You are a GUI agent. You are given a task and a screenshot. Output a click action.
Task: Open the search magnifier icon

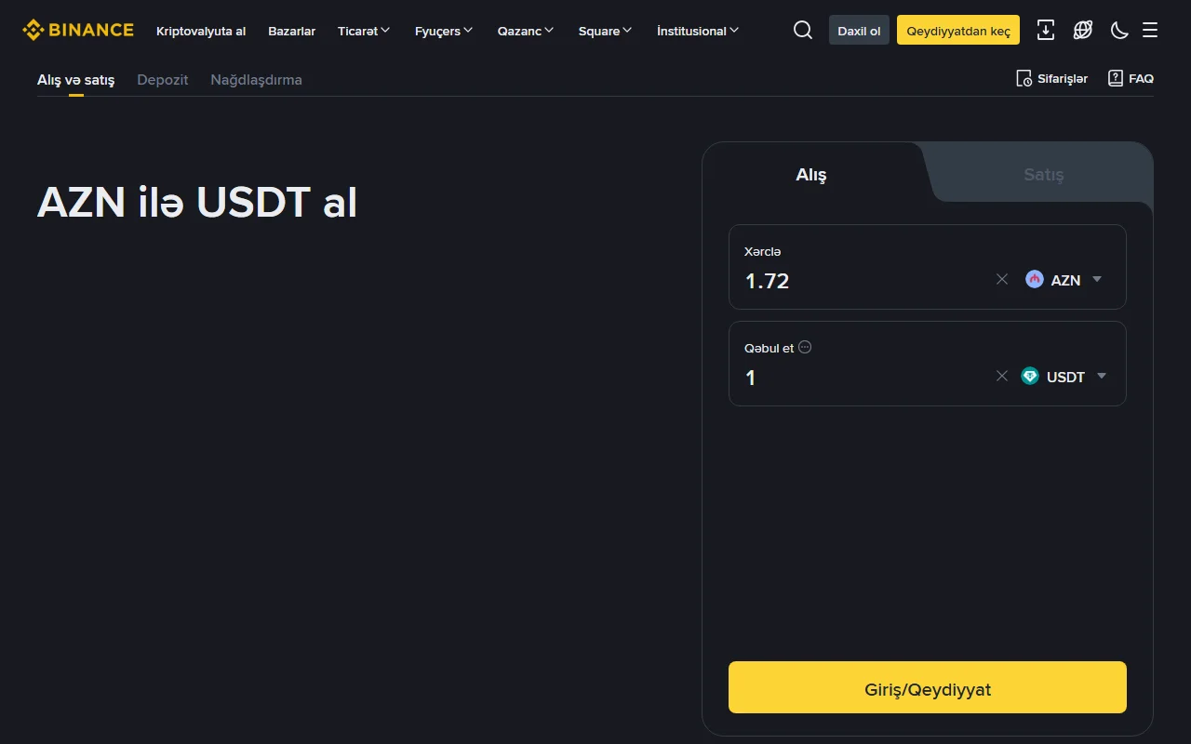point(803,31)
